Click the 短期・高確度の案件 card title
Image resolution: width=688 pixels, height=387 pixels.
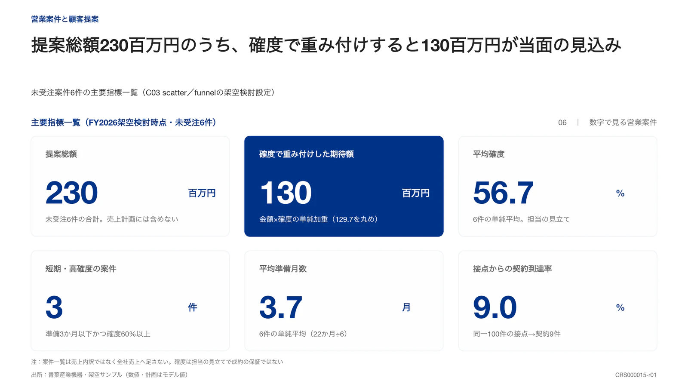click(x=81, y=269)
